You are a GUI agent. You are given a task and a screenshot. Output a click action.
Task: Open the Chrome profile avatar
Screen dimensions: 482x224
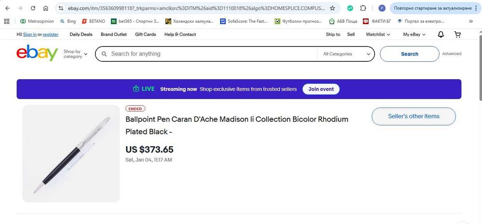click(382, 8)
